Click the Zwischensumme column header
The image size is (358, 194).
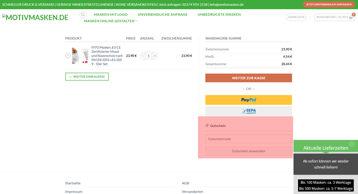coord(177,38)
